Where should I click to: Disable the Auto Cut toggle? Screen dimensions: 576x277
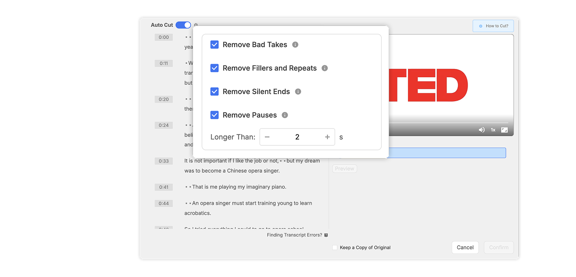point(183,24)
